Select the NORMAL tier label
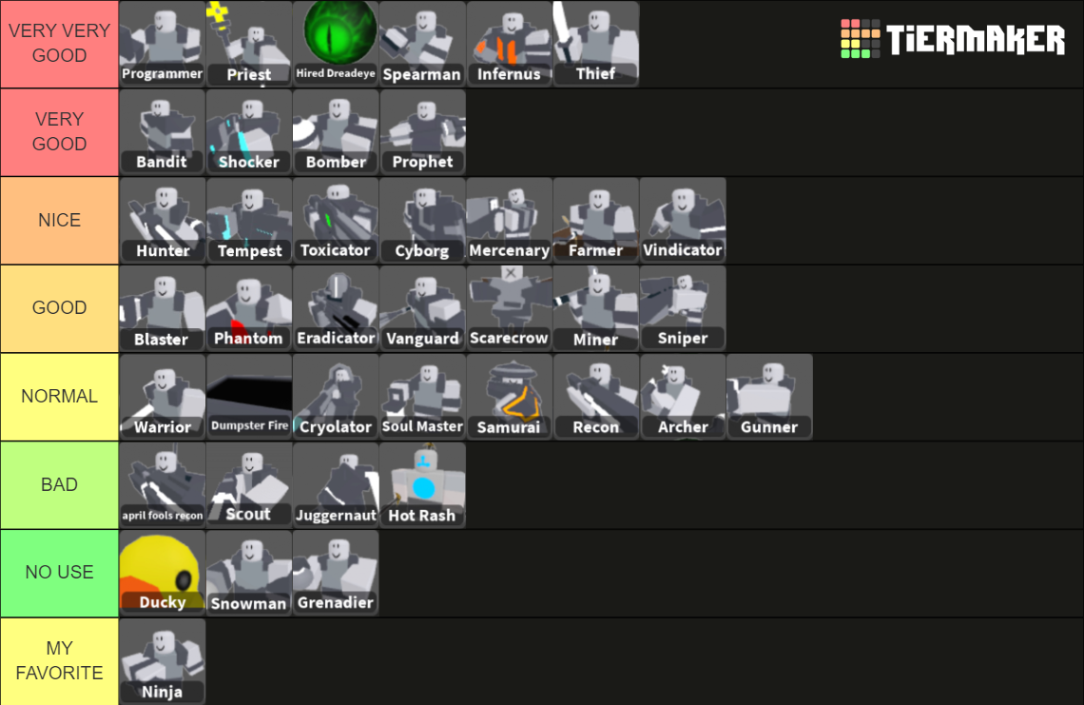1084x705 pixels. pos(59,397)
